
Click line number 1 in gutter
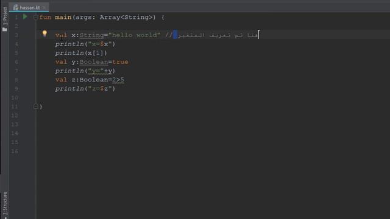16,18
